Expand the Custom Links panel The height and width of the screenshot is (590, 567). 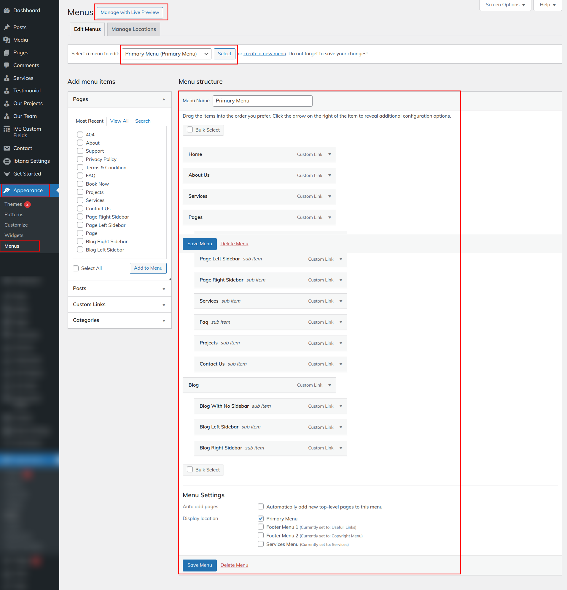[119, 305]
